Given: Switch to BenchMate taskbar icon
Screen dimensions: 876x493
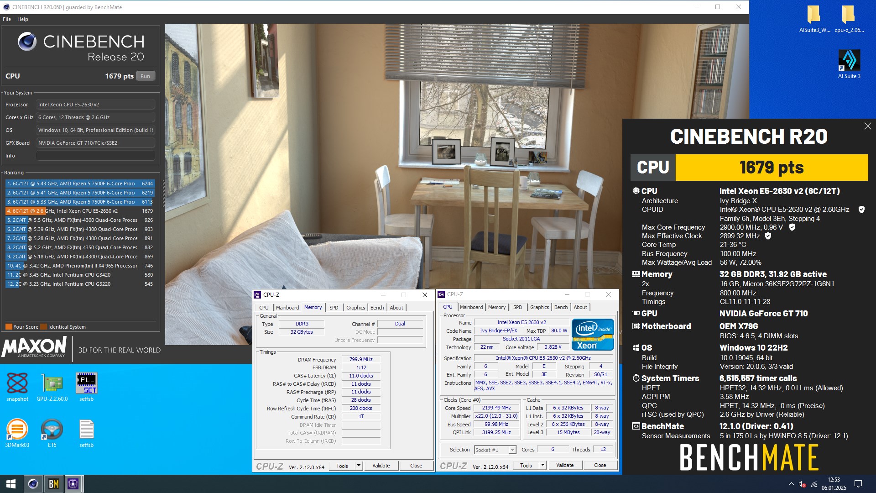Looking at the screenshot, I should (53, 484).
